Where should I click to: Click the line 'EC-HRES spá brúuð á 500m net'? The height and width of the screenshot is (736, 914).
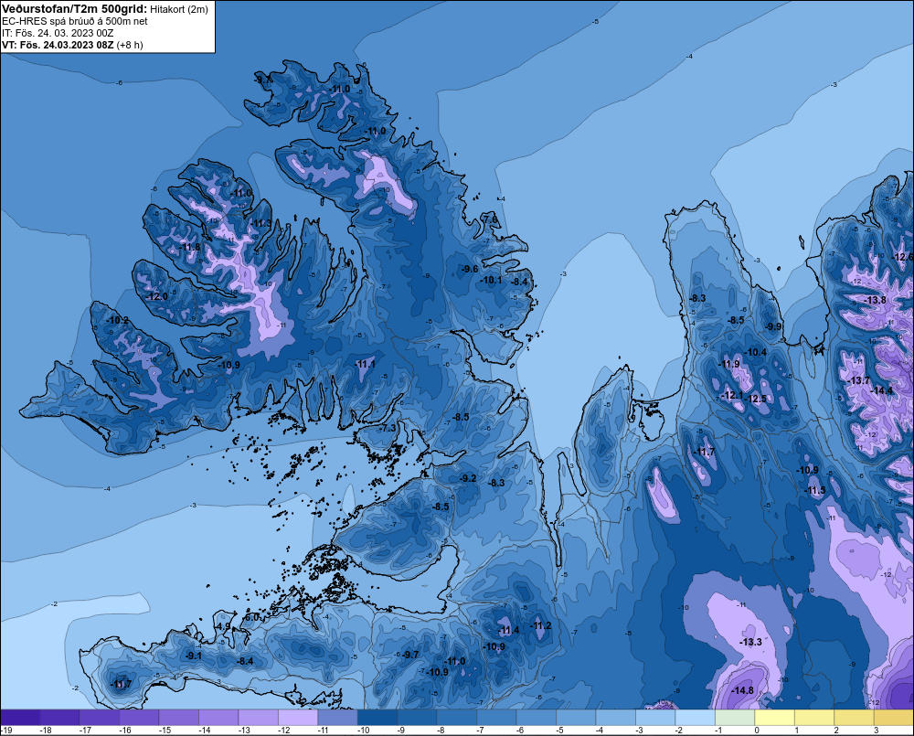[x=74, y=21]
